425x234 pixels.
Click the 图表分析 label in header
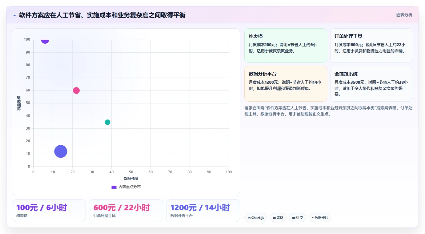pyautogui.click(x=404, y=15)
